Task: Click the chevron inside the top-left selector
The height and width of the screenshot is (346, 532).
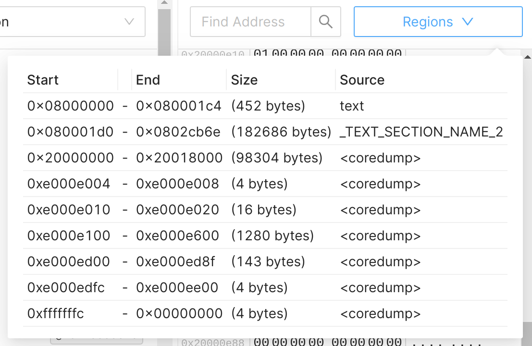Action: point(129,22)
